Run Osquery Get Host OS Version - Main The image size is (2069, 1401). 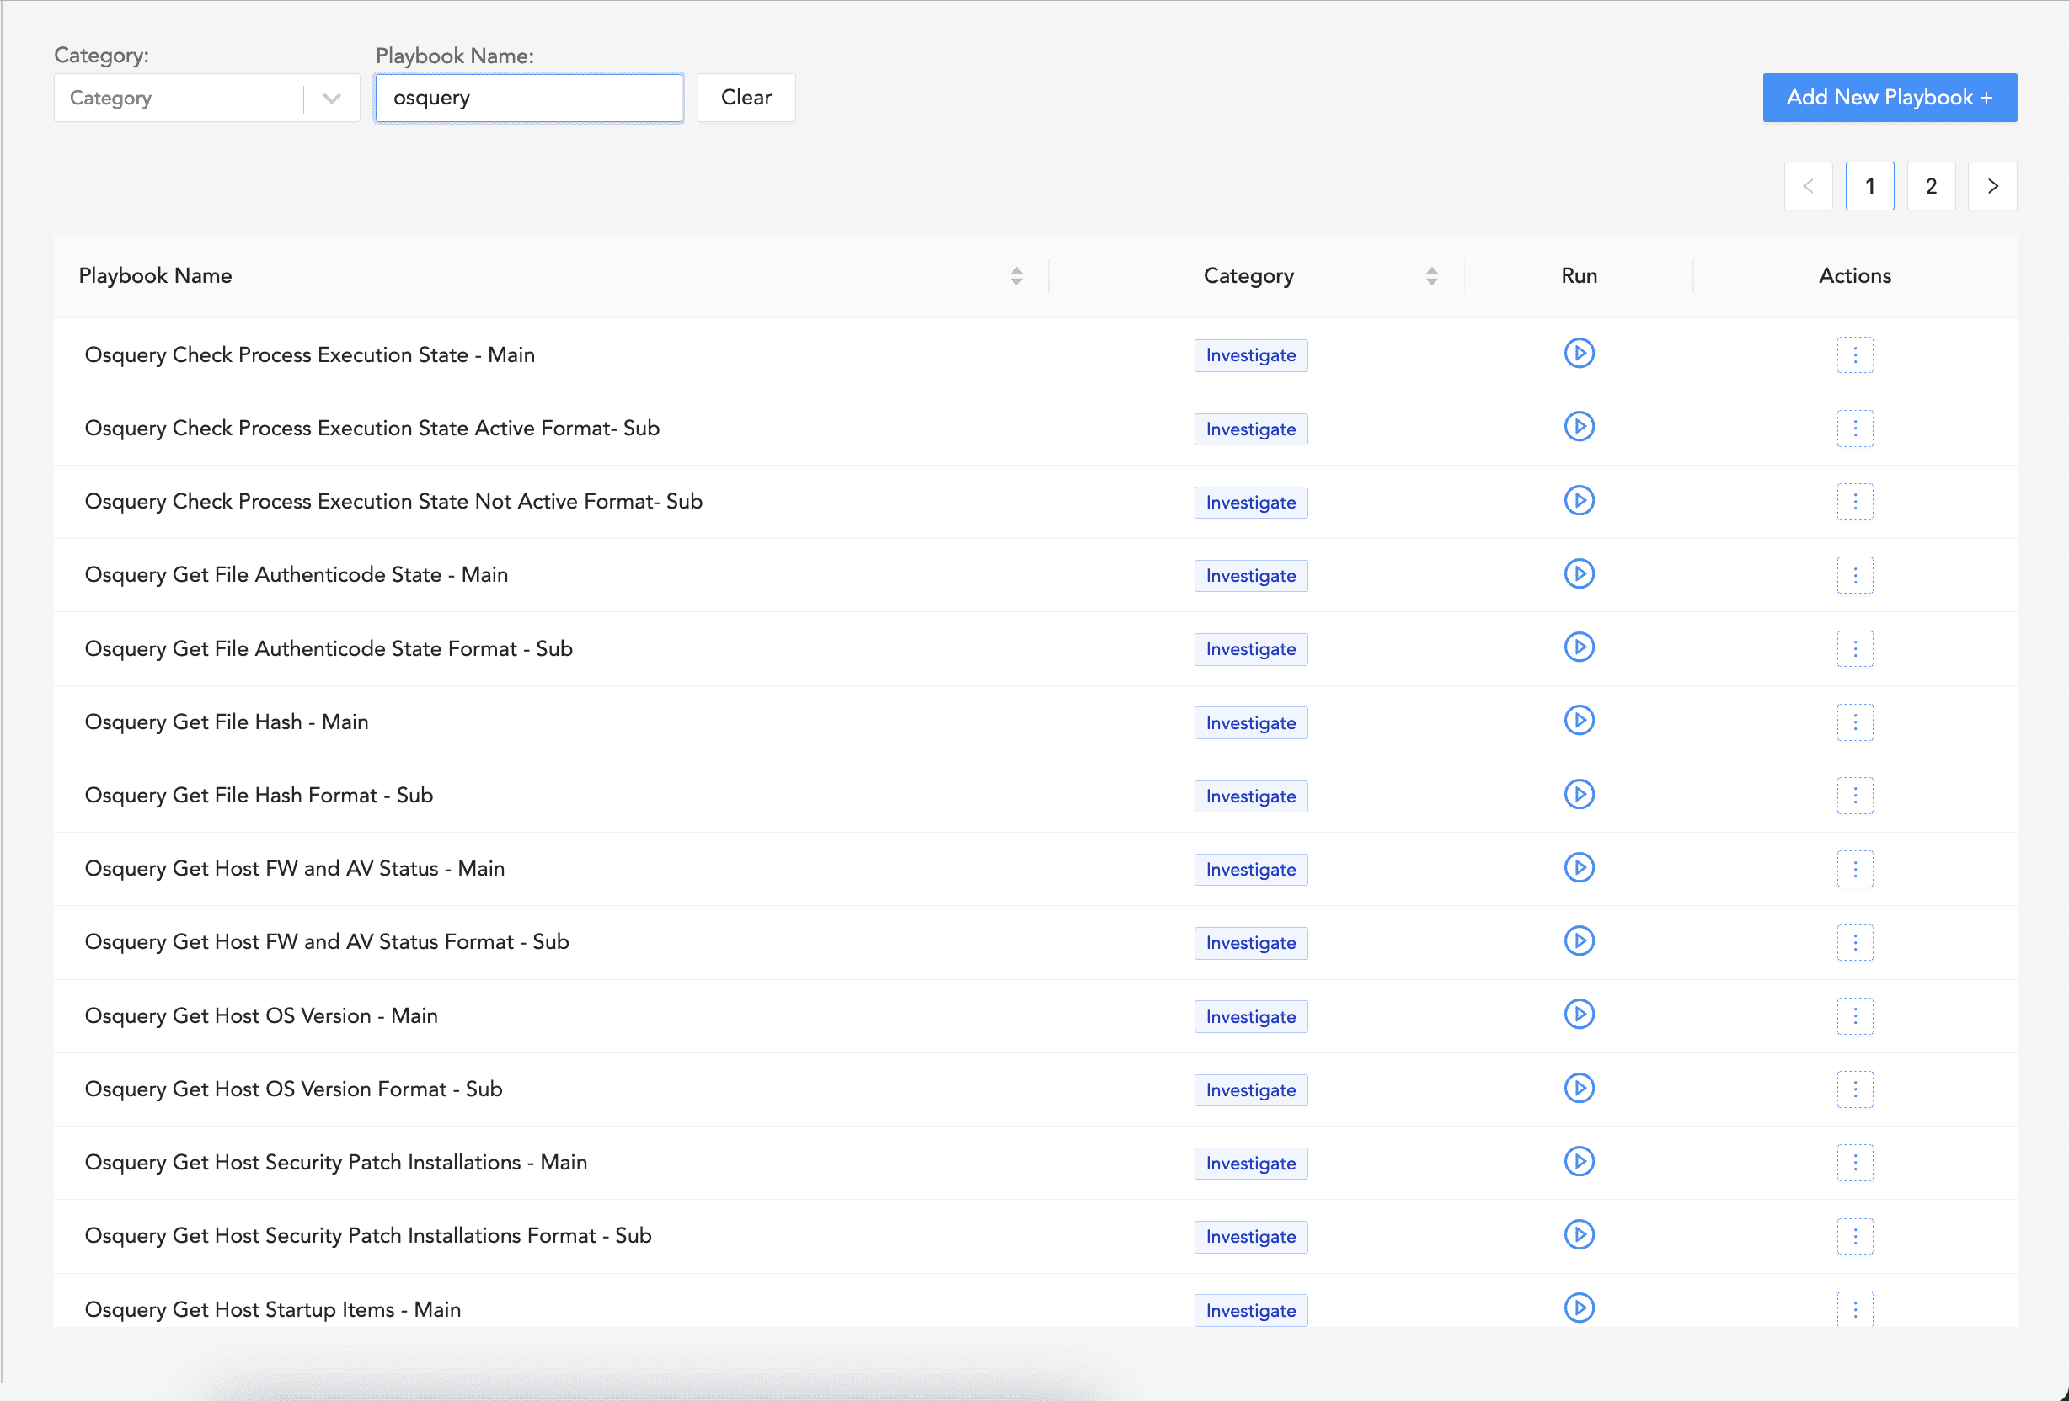coord(1579,1014)
